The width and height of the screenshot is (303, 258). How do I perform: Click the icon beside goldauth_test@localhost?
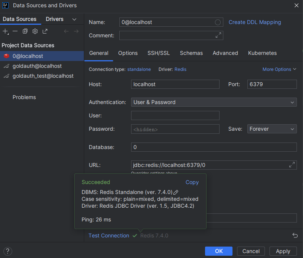coord(6,76)
